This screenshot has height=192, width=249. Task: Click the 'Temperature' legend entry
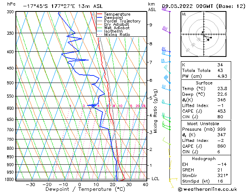pyautogui.click(x=117, y=14)
